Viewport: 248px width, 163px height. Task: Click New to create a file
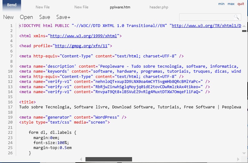click(8, 17)
